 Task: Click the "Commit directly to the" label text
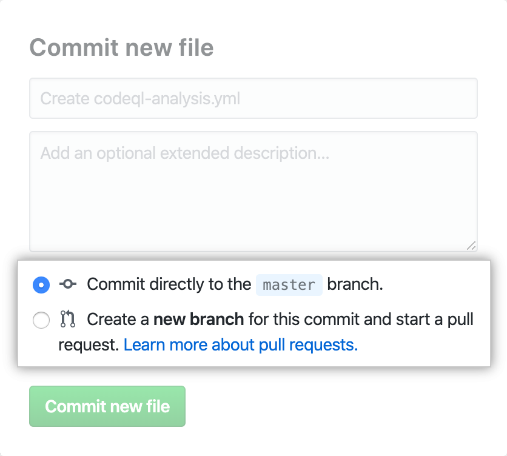pyautogui.click(x=169, y=284)
